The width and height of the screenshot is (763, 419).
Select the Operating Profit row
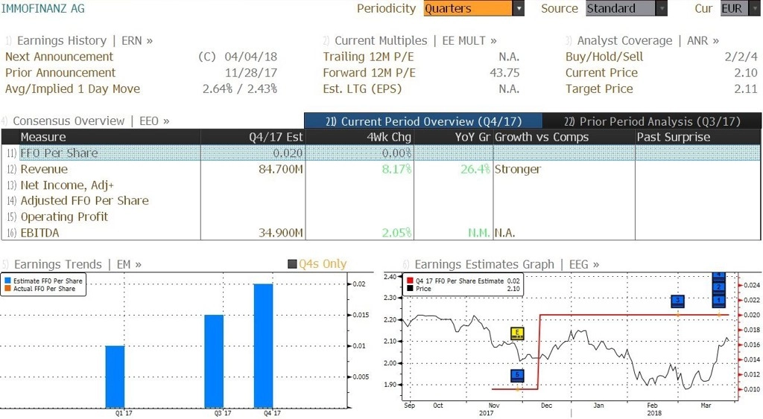381,217
